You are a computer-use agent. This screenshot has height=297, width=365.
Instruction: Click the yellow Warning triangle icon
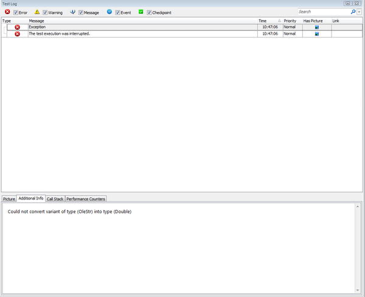pyautogui.click(x=37, y=12)
